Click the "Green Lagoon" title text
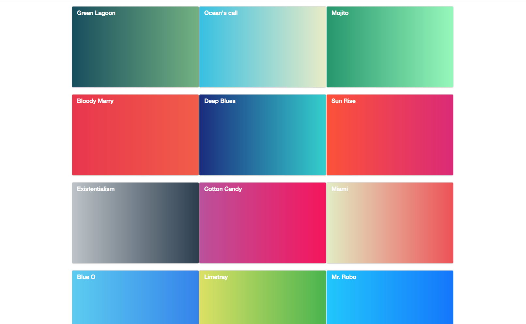This screenshot has width=526, height=324. coord(96,13)
